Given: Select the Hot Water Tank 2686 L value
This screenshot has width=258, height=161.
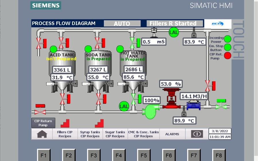Looking at the screenshot, I should 133,69.
